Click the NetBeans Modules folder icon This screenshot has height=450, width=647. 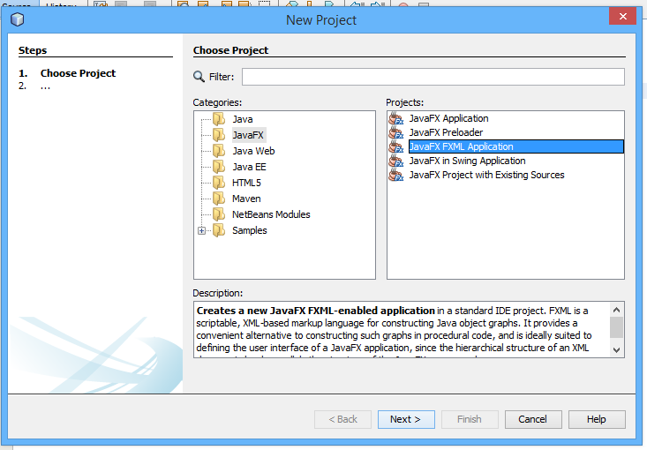[x=219, y=214]
